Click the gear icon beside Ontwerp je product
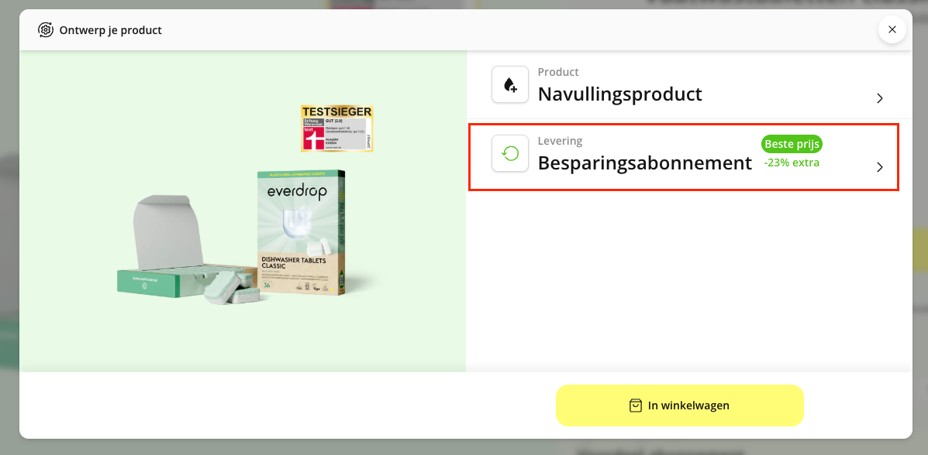Viewport: 928px width, 455px height. [45, 29]
